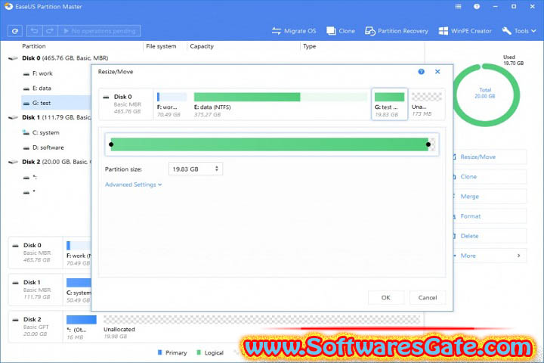The height and width of the screenshot is (363, 544).
Task: Click the Partition column header
Action: point(34,46)
